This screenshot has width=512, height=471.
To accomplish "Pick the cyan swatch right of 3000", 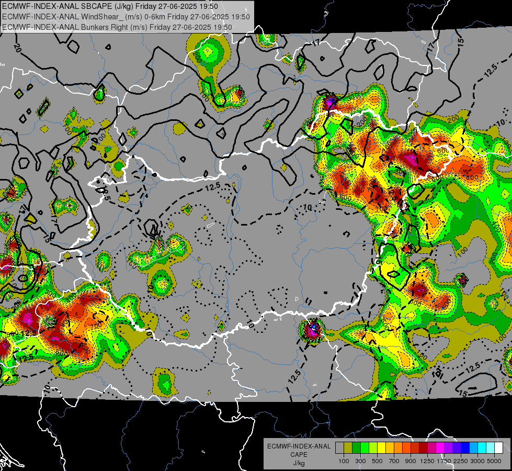I will [482, 448].
